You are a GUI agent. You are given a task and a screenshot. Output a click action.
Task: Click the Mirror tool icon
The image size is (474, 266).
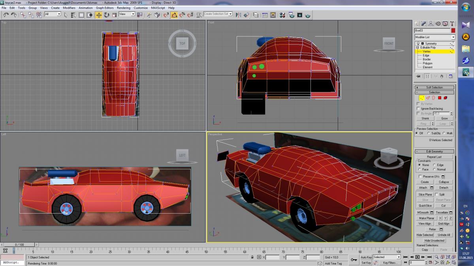click(238, 15)
